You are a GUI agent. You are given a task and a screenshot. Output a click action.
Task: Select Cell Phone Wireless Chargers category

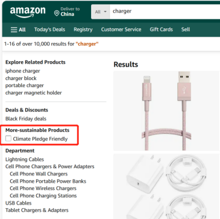pos(43,188)
